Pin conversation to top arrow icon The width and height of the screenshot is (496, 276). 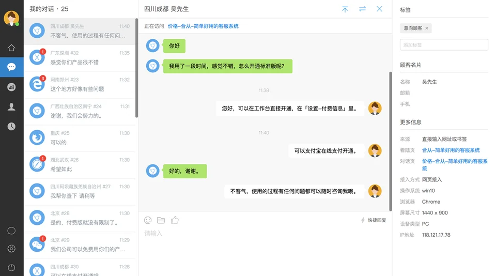click(x=345, y=9)
